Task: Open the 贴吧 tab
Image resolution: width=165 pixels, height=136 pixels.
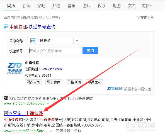Action: pyautogui.click(x=41, y=6)
